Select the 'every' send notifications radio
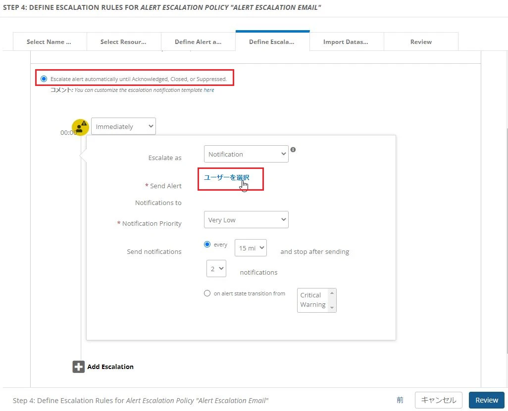This screenshot has width=508, height=411. pos(207,244)
